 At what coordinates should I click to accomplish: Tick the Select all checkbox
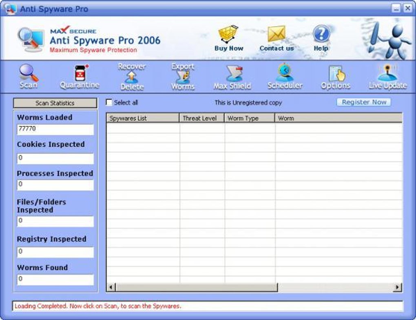(109, 102)
